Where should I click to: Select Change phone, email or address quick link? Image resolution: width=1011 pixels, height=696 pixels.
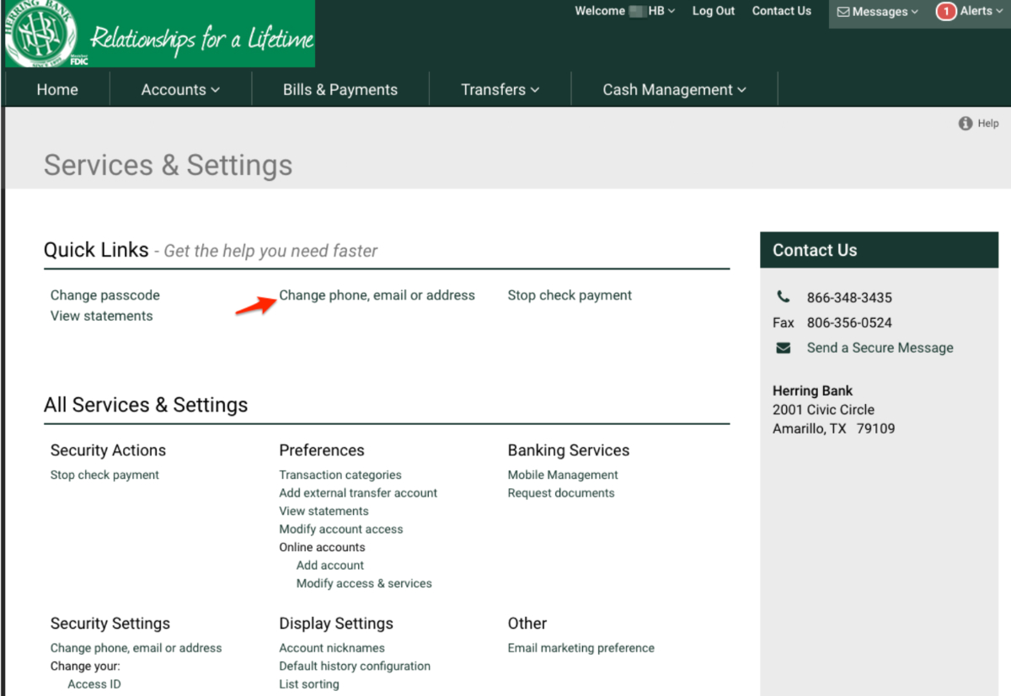(x=377, y=295)
